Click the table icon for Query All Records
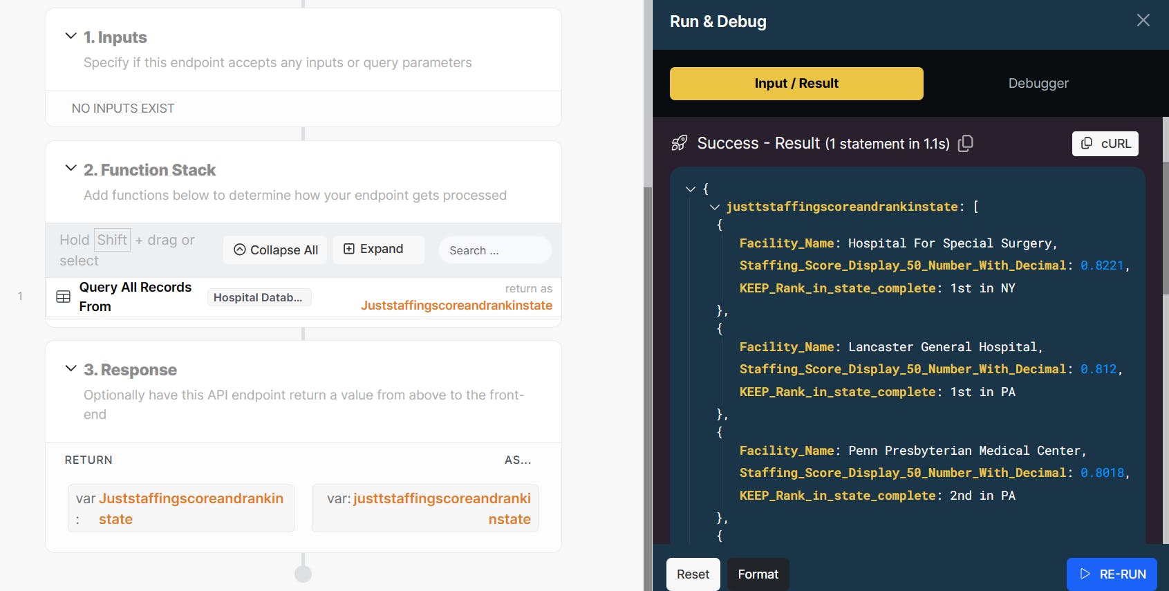 (63, 297)
